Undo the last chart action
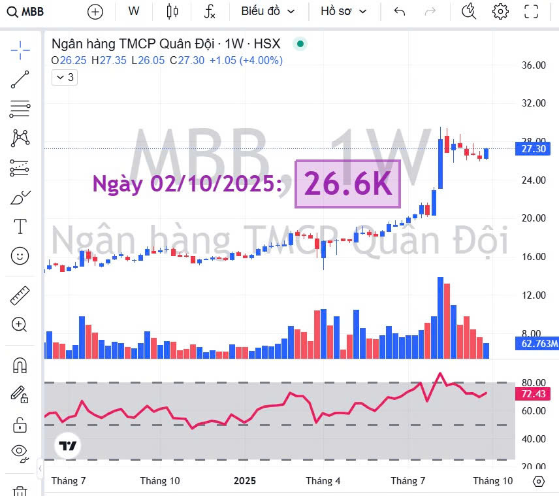Image resolution: width=559 pixels, height=496 pixels. [x=399, y=11]
